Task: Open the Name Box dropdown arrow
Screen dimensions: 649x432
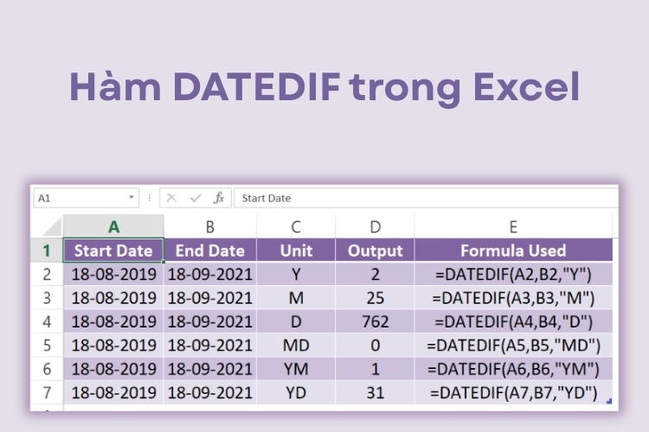Action: pyautogui.click(x=132, y=197)
